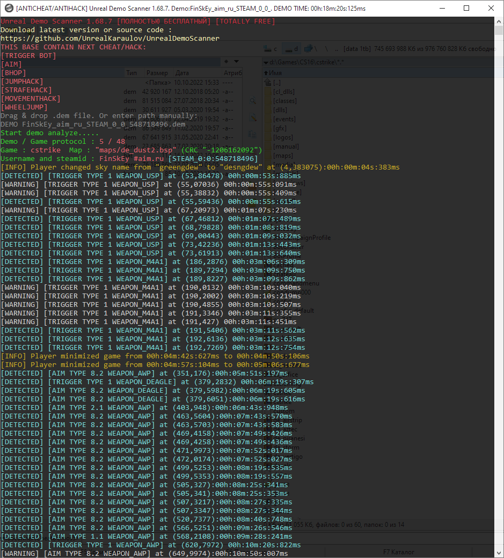Click the GitHub UnrealDemoScanner URL
The width and height of the screenshot is (504, 558).
(x=110, y=39)
